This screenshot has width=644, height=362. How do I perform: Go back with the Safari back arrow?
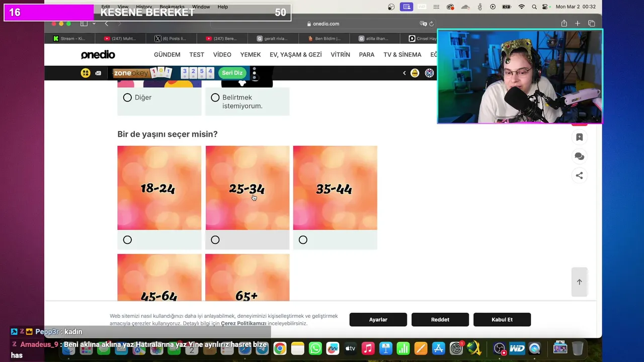point(106,24)
